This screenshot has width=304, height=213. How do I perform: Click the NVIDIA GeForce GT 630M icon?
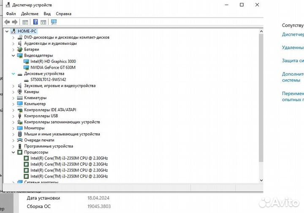(x=26, y=67)
